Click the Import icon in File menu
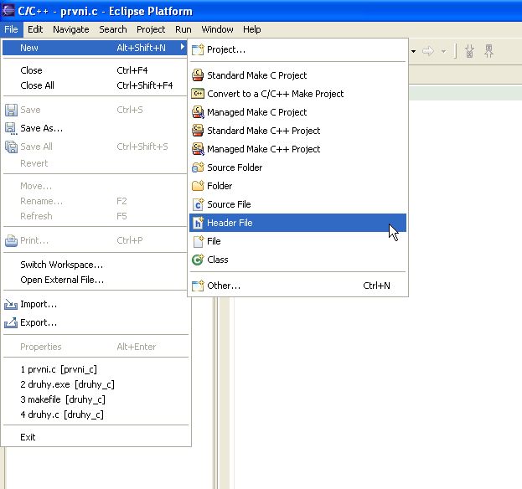 click(11, 305)
